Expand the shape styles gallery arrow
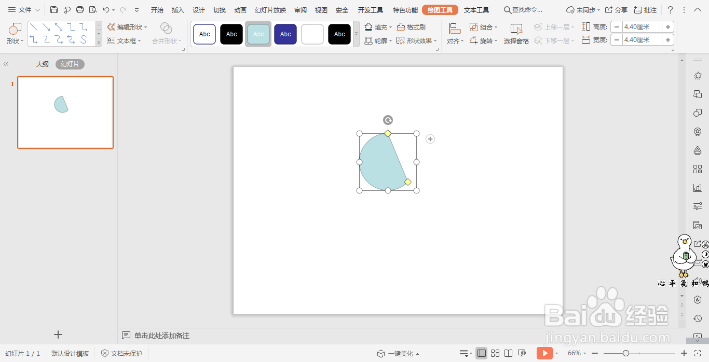The width and height of the screenshot is (709, 362). tap(356, 34)
